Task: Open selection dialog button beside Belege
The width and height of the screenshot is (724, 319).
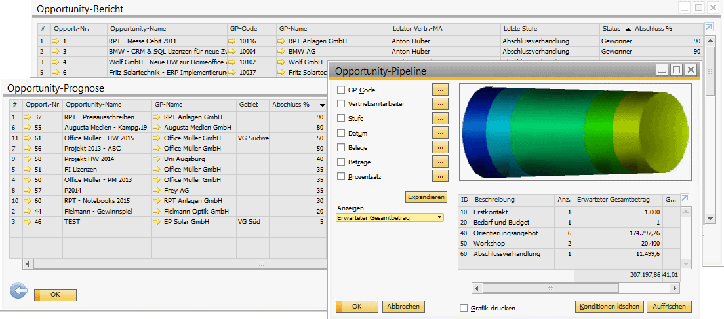Action: (440, 147)
